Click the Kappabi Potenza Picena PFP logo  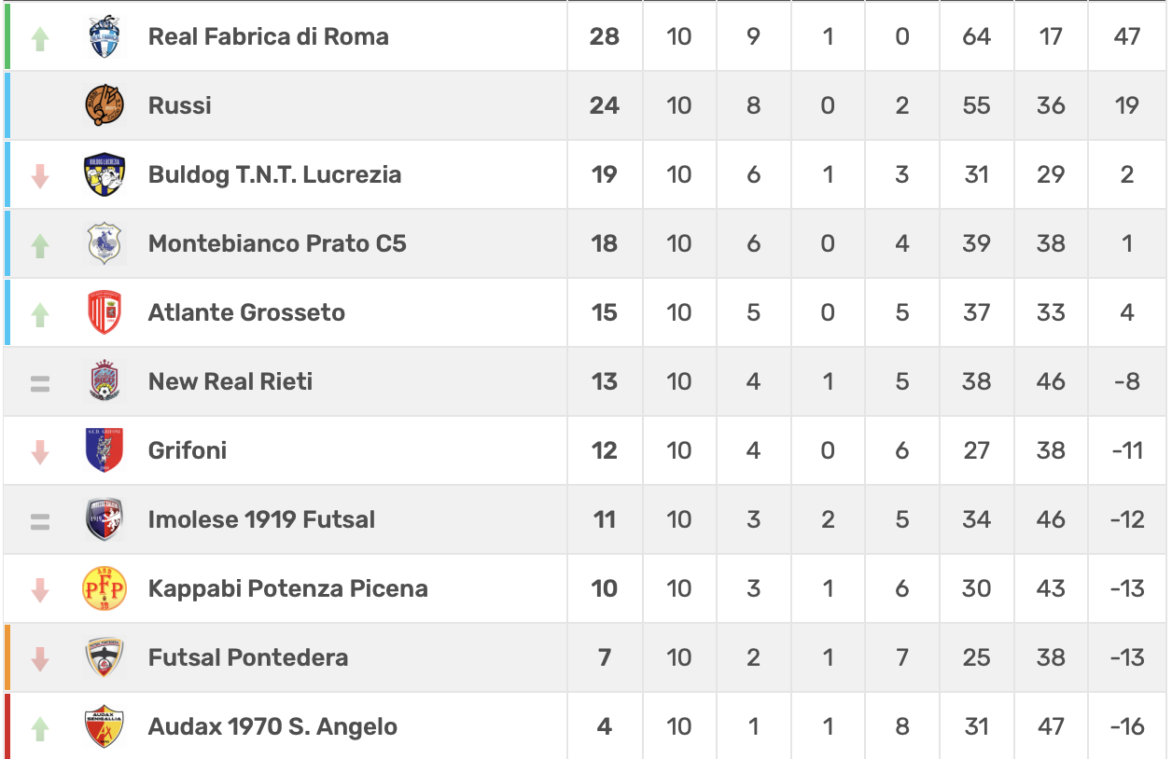(105, 588)
